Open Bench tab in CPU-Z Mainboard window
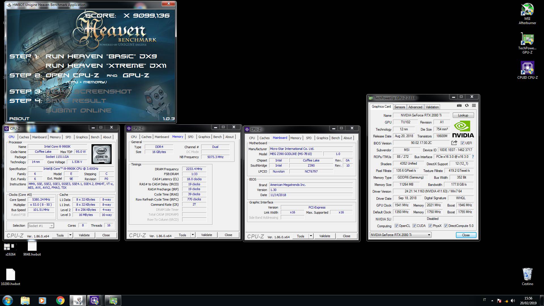 (335, 138)
